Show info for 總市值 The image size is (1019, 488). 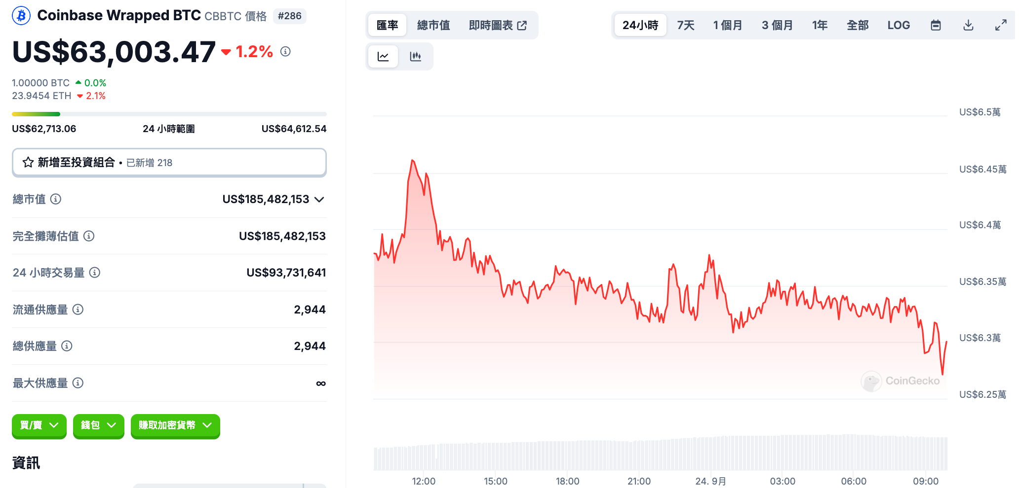[56, 199]
